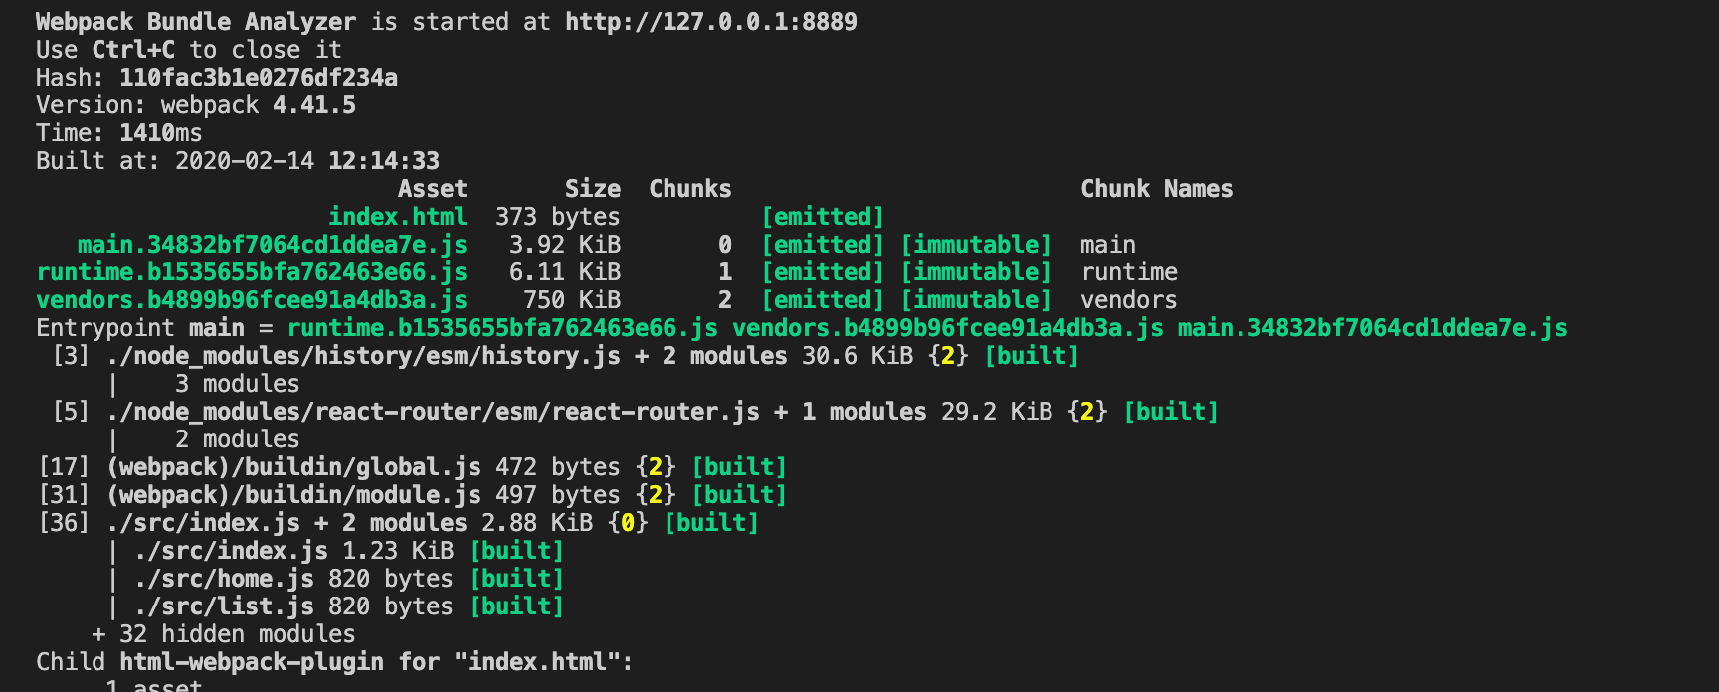Click main.34832bf7064cd1ddea7e.js in the Asset column

(272, 245)
